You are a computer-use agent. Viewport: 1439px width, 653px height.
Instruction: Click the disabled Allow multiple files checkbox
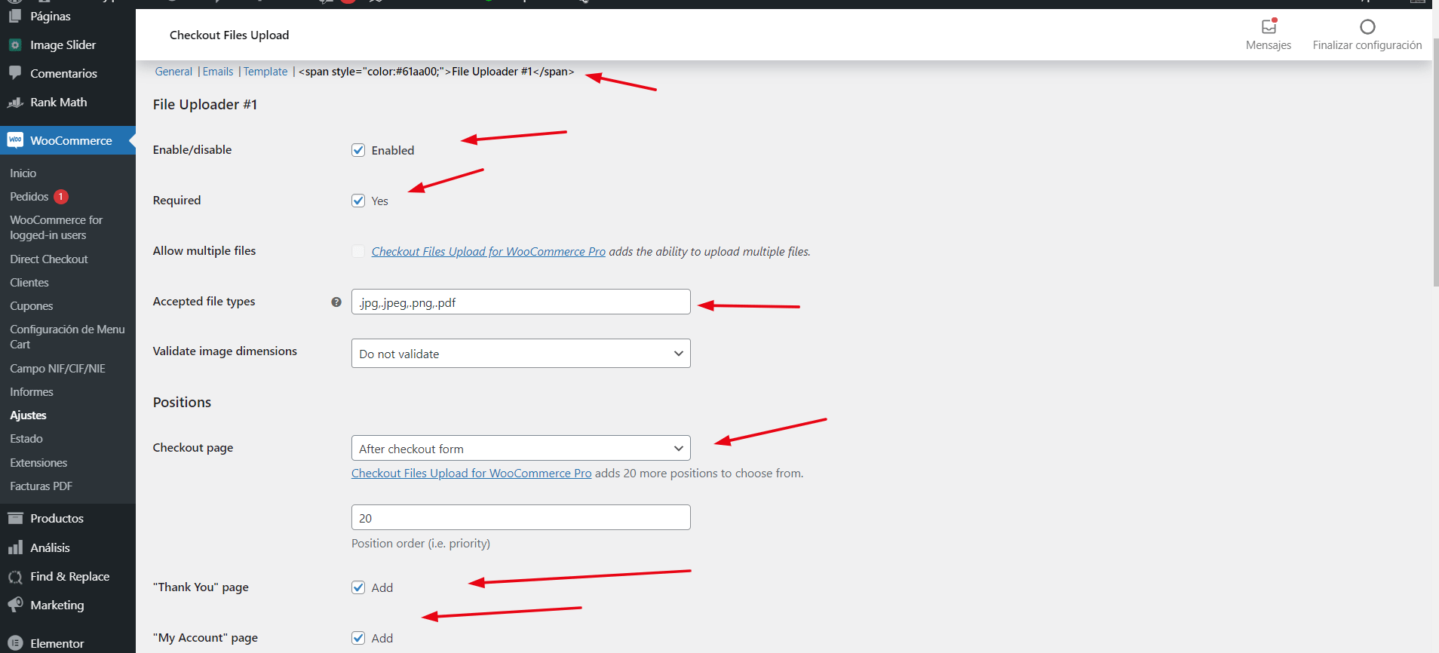point(358,251)
